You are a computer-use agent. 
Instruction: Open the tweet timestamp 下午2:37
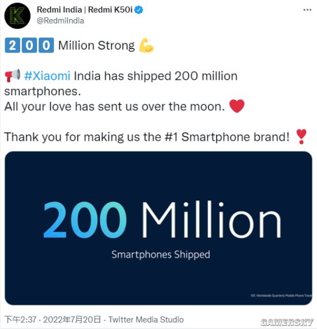coord(20,320)
